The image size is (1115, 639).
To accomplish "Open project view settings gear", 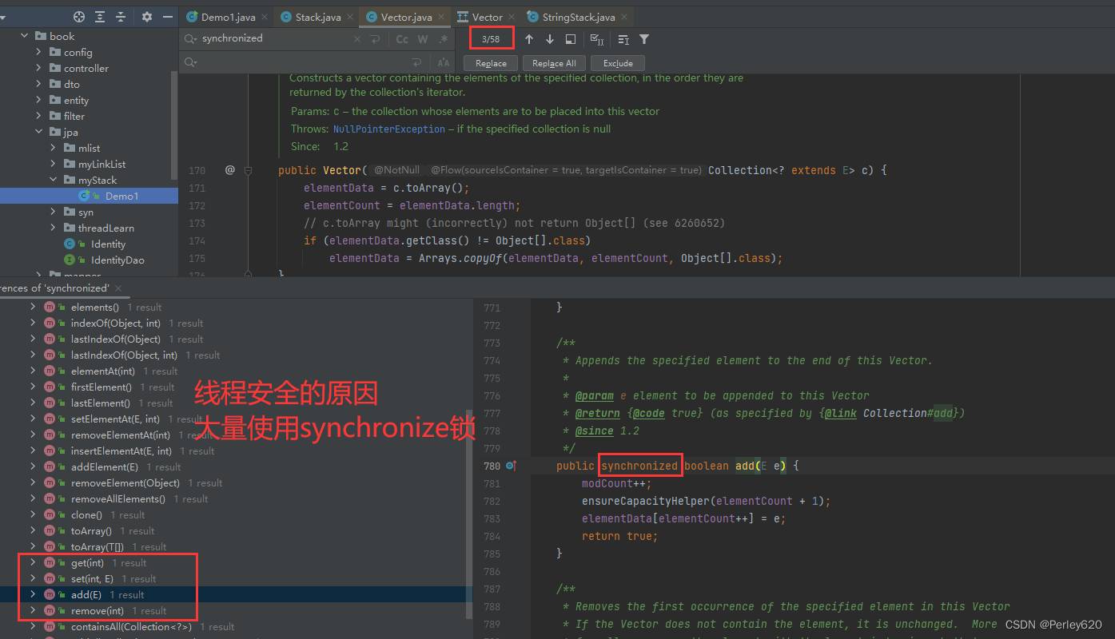I will coord(147,17).
